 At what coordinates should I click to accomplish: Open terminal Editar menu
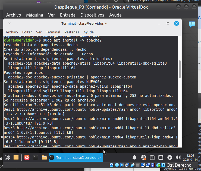pyautogui.click(x=27, y=32)
